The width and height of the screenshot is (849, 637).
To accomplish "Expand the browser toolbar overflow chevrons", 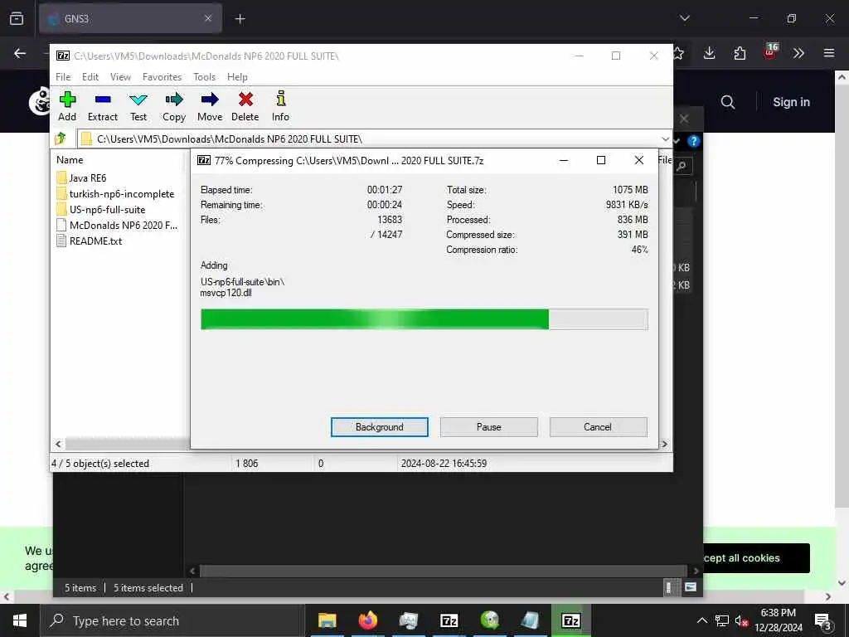I will click(798, 53).
